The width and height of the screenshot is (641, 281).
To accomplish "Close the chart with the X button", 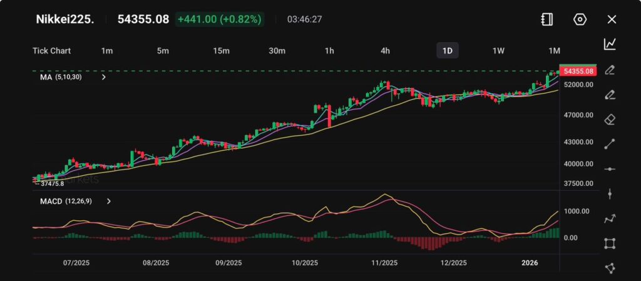I will [612, 19].
